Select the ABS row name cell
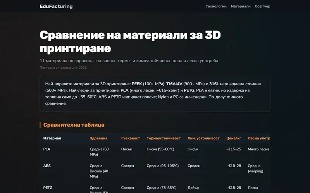 [x=47, y=166]
